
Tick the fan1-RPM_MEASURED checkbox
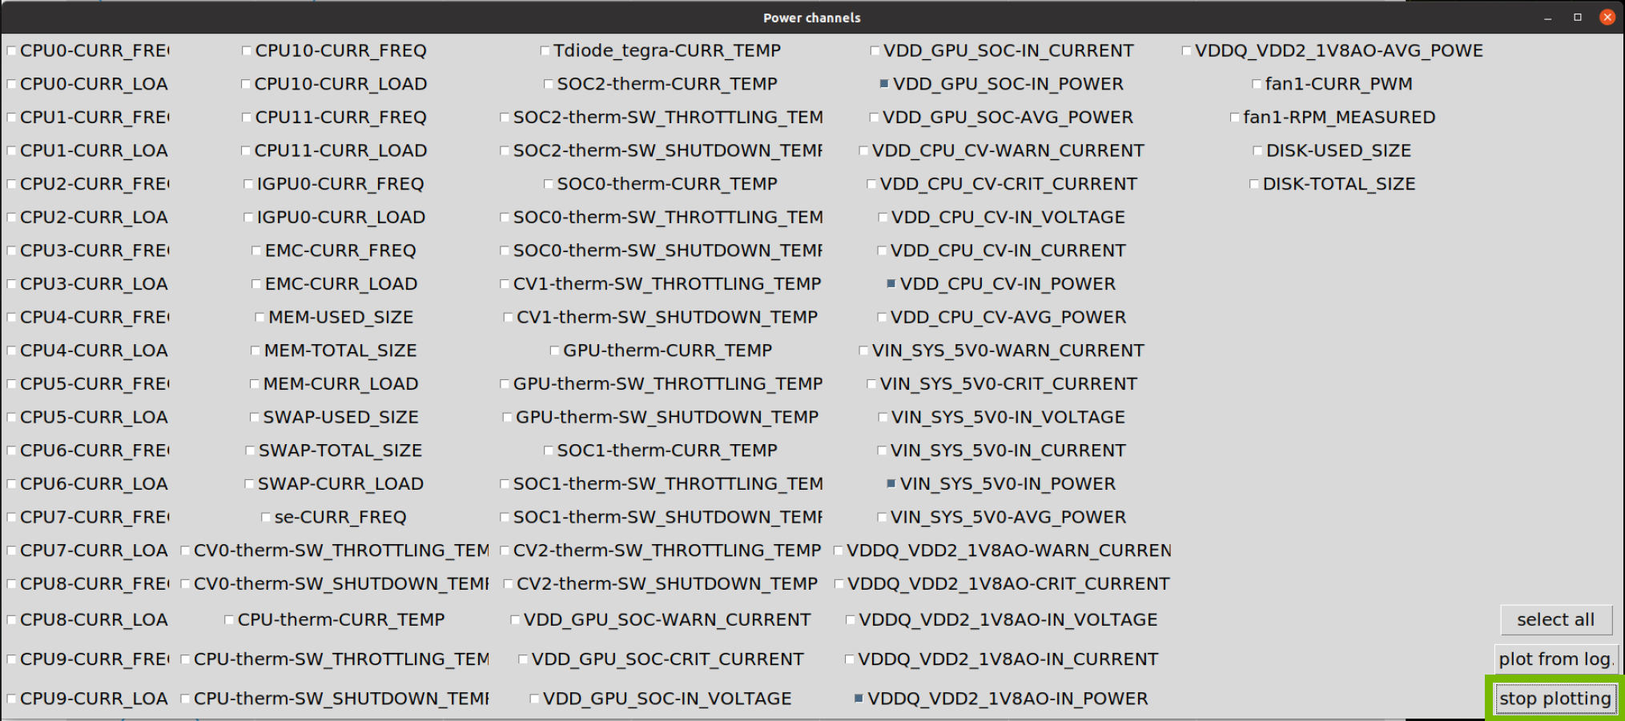1234,118
